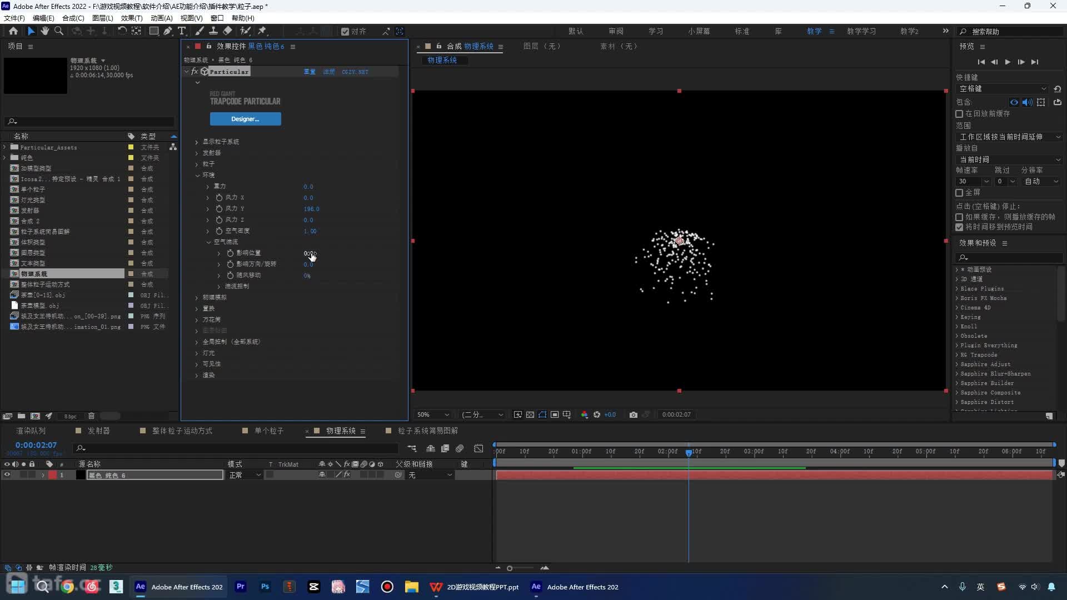The height and width of the screenshot is (600, 1067).
Task: Click reset exposure icon in viewer
Action: pyautogui.click(x=597, y=415)
